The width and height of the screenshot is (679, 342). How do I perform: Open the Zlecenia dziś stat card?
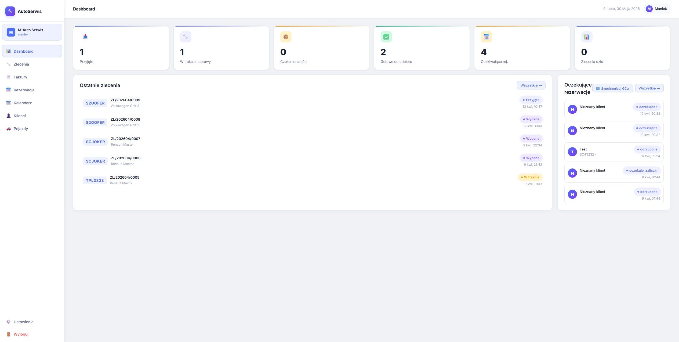coord(622,48)
